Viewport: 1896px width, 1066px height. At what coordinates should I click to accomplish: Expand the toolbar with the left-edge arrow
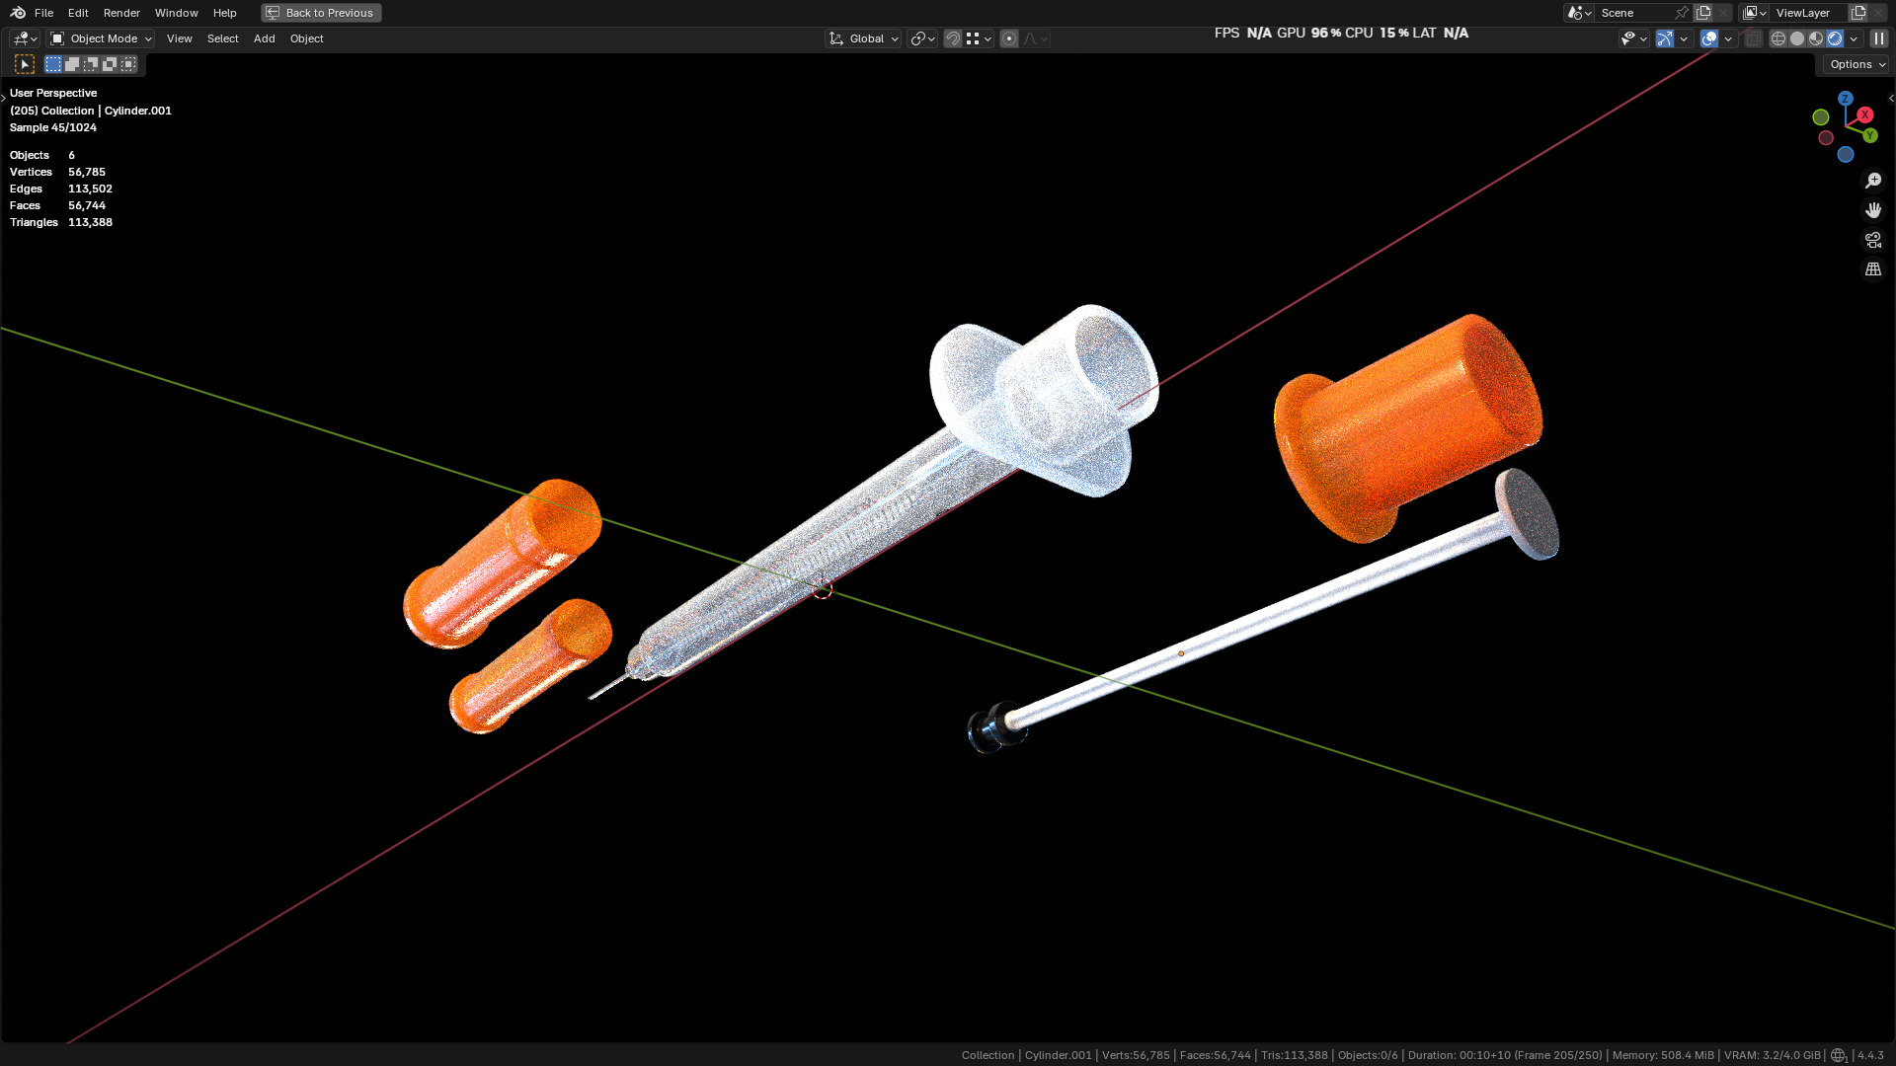(x=4, y=98)
